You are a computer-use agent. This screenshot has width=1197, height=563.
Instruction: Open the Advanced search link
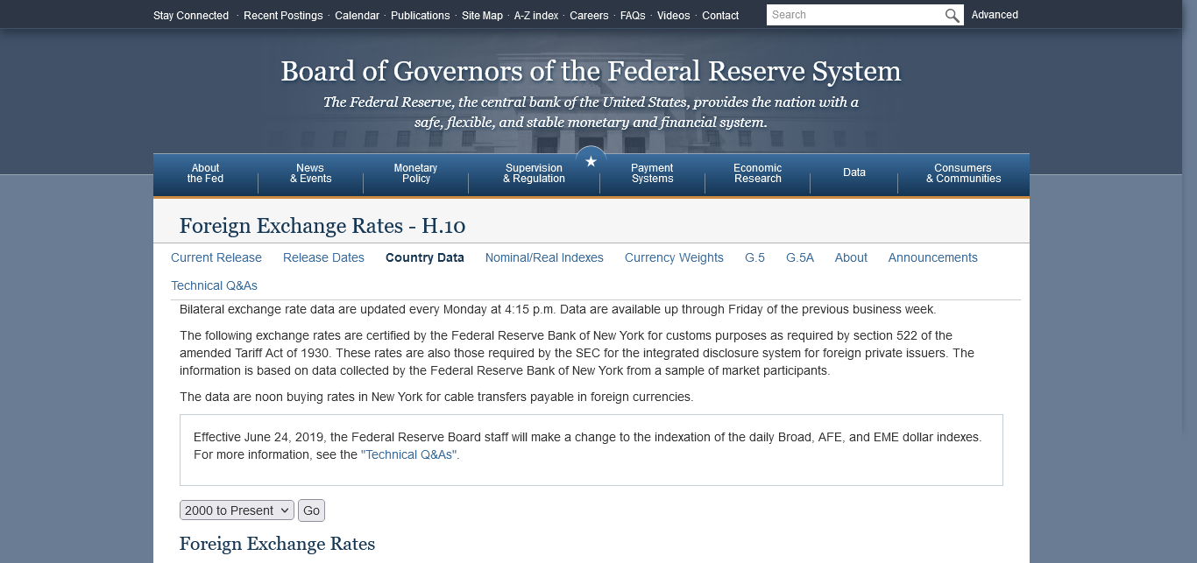pos(995,15)
